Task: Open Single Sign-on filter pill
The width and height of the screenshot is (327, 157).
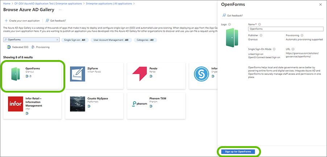Action: [x=75, y=40]
